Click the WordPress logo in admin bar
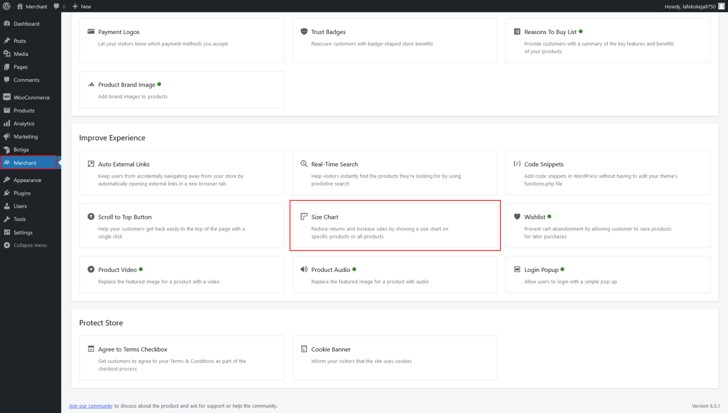 coord(7,6)
